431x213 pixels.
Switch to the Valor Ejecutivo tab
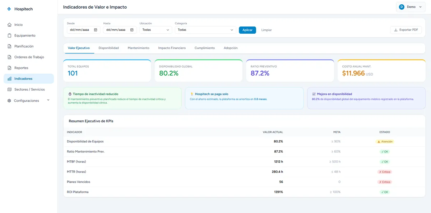tap(79, 48)
